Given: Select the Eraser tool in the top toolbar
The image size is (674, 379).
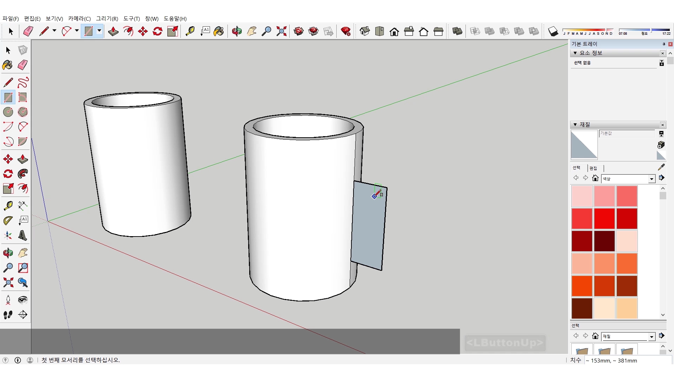Looking at the screenshot, I should 28,31.
